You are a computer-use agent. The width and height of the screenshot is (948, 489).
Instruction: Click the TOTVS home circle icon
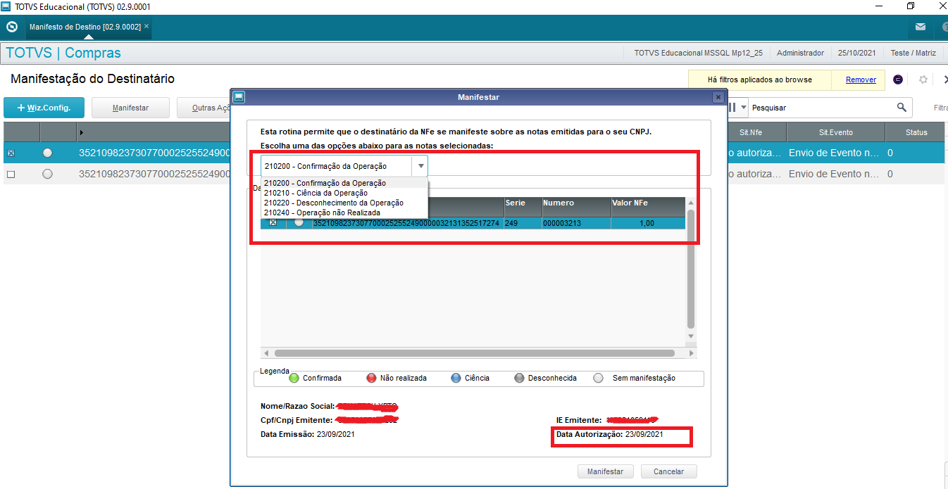11,27
